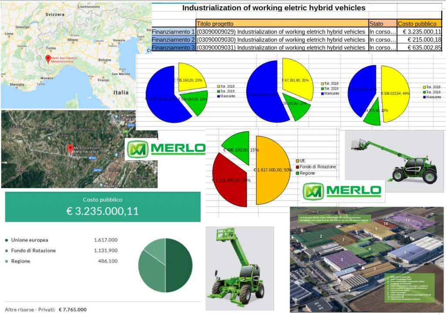Select the Finanziamento 2 row label
The image size is (446, 317).
point(173,40)
